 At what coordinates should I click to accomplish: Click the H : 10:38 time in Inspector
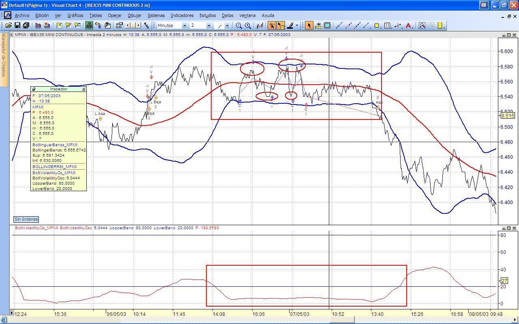coord(41,101)
